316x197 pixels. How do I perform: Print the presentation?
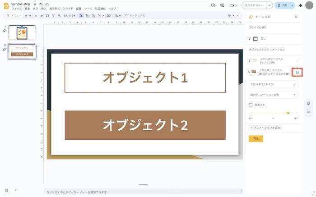click(47, 15)
